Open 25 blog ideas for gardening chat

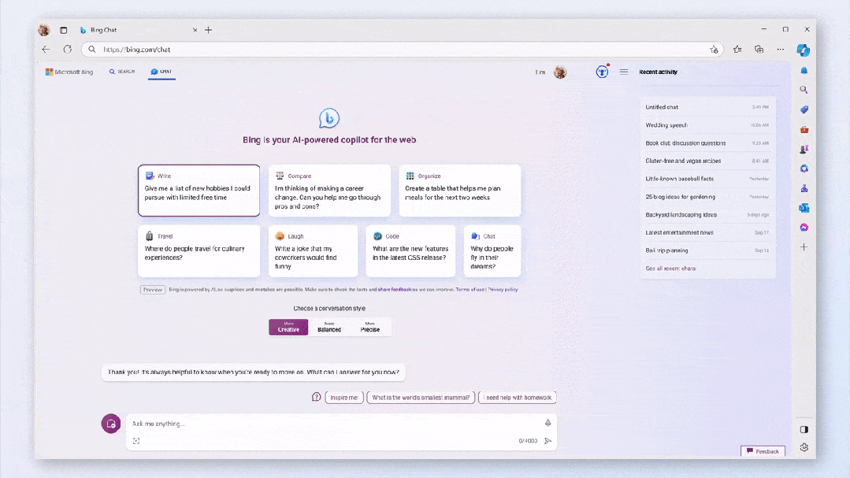(x=707, y=197)
